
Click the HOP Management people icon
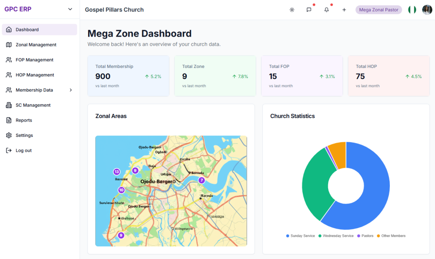tap(9, 75)
